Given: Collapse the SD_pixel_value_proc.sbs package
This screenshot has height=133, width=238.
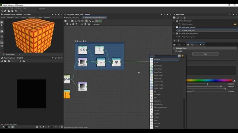Looking at the screenshot, I should tap(174, 27).
